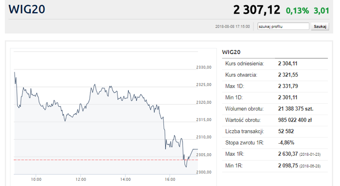Click the green 3,01 point change
The image size is (340, 186).
coord(321,10)
